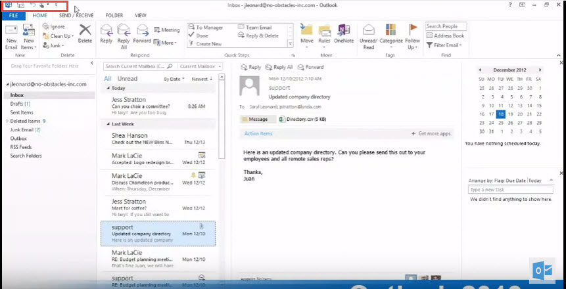Viewport: 566px width, 289px height.
Task: Click the Action Items link
Action: click(x=258, y=133)
